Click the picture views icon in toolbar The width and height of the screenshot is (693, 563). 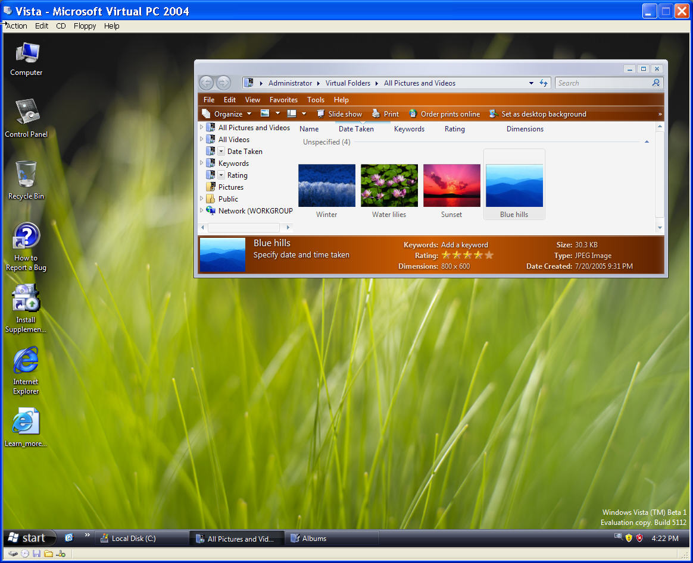coord(265,114)
